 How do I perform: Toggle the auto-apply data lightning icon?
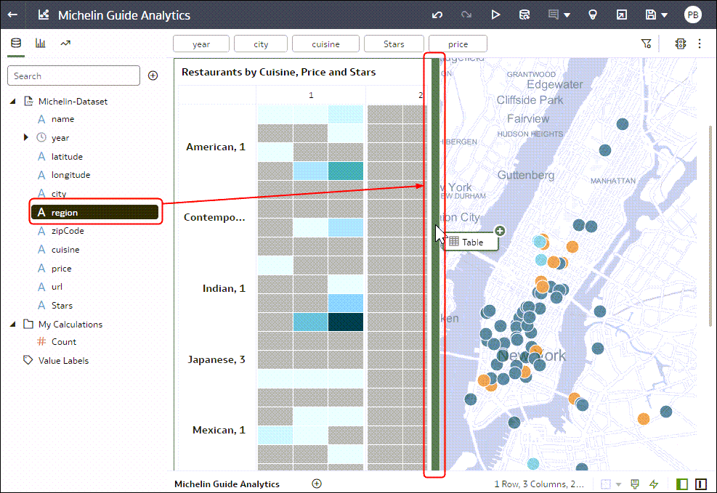click(x=654, y=484)
